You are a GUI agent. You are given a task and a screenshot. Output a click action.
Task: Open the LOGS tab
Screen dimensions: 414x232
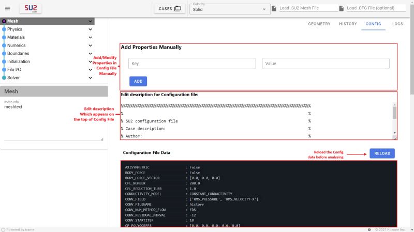(x=397, y=24)
